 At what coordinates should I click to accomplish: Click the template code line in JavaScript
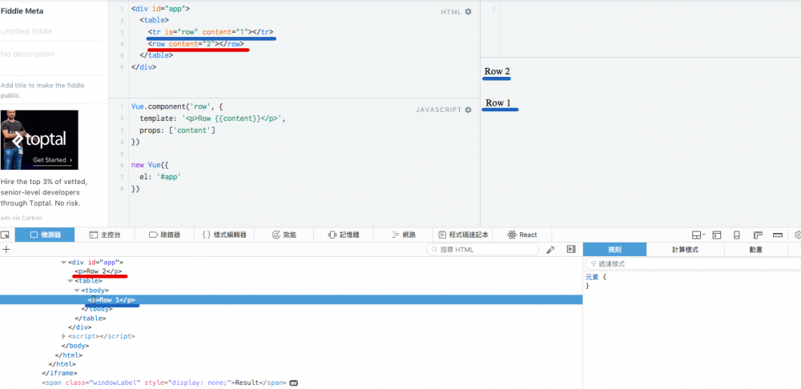pos(212,118)
